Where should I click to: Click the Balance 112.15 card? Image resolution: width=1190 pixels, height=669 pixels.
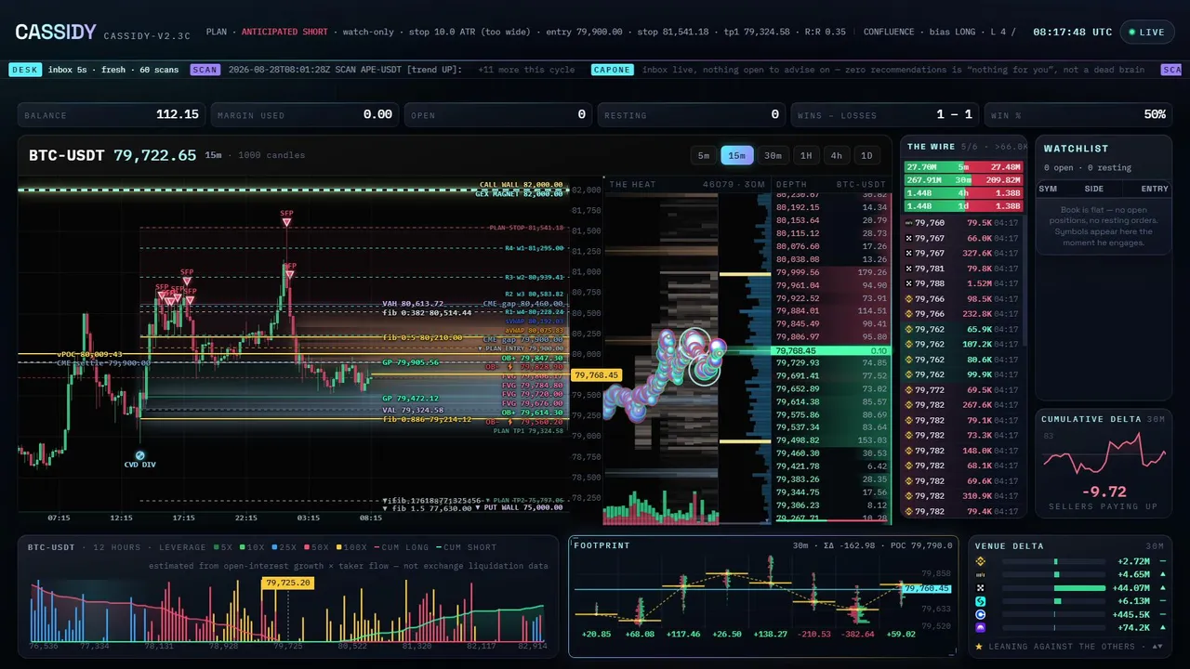[112, 115]
